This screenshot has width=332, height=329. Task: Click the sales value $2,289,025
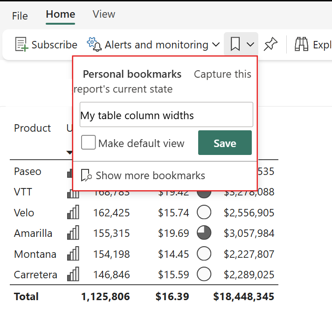coord(249,275)
